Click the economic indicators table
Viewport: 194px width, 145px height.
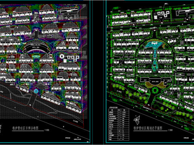119,124
